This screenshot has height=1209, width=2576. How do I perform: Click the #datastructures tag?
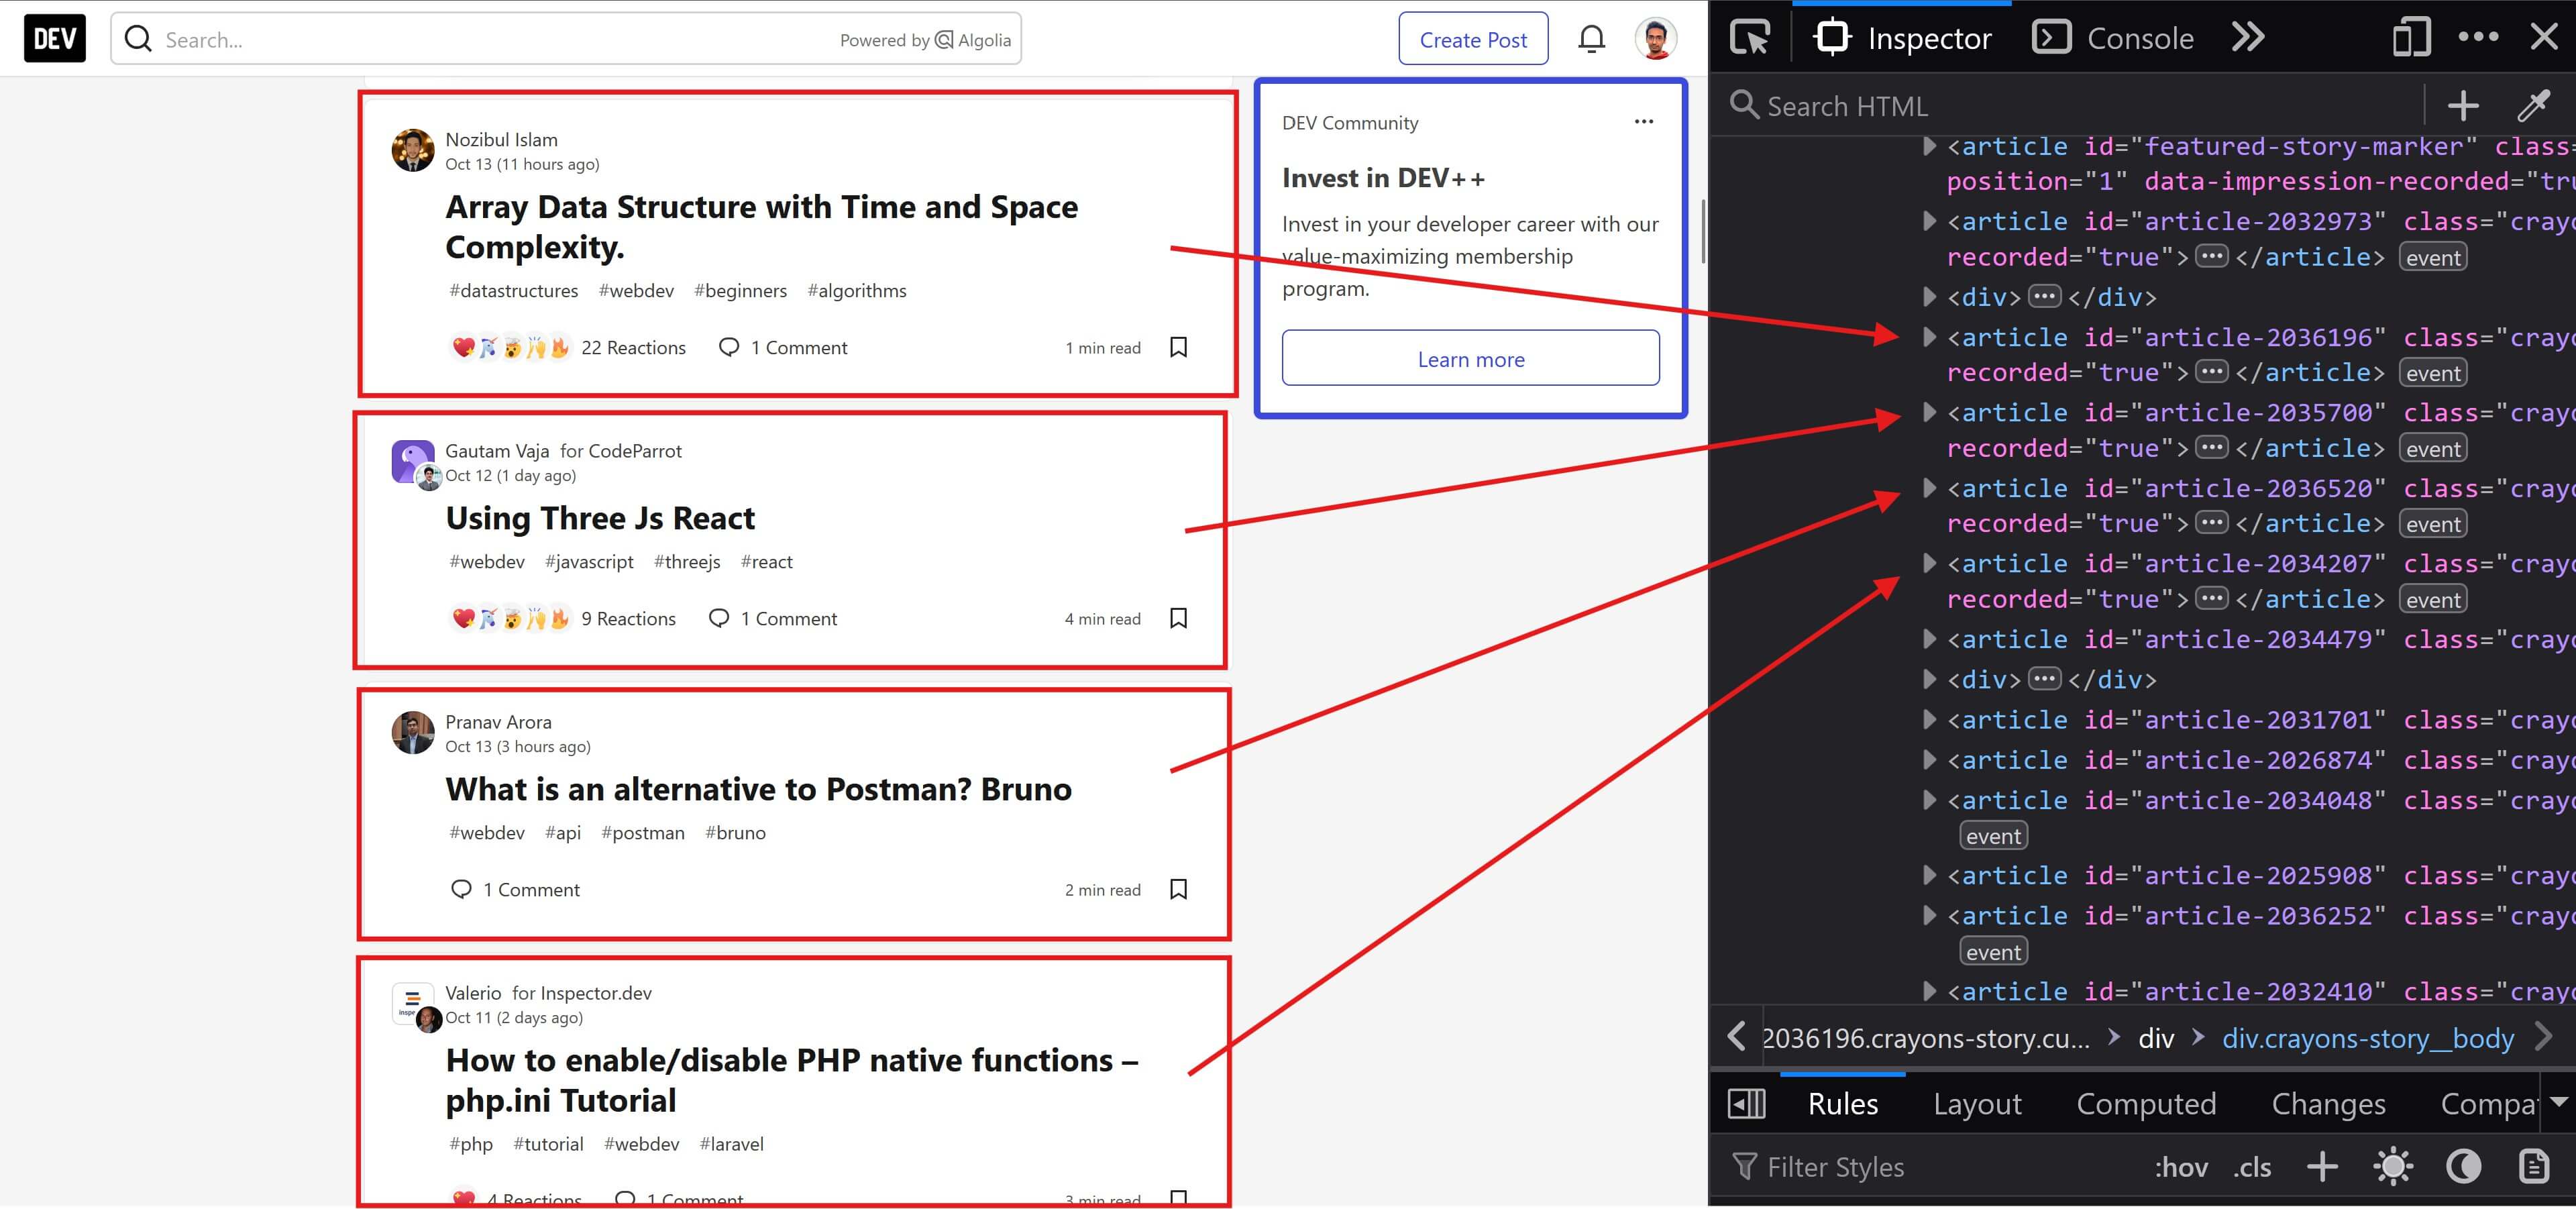click(513, 290)
